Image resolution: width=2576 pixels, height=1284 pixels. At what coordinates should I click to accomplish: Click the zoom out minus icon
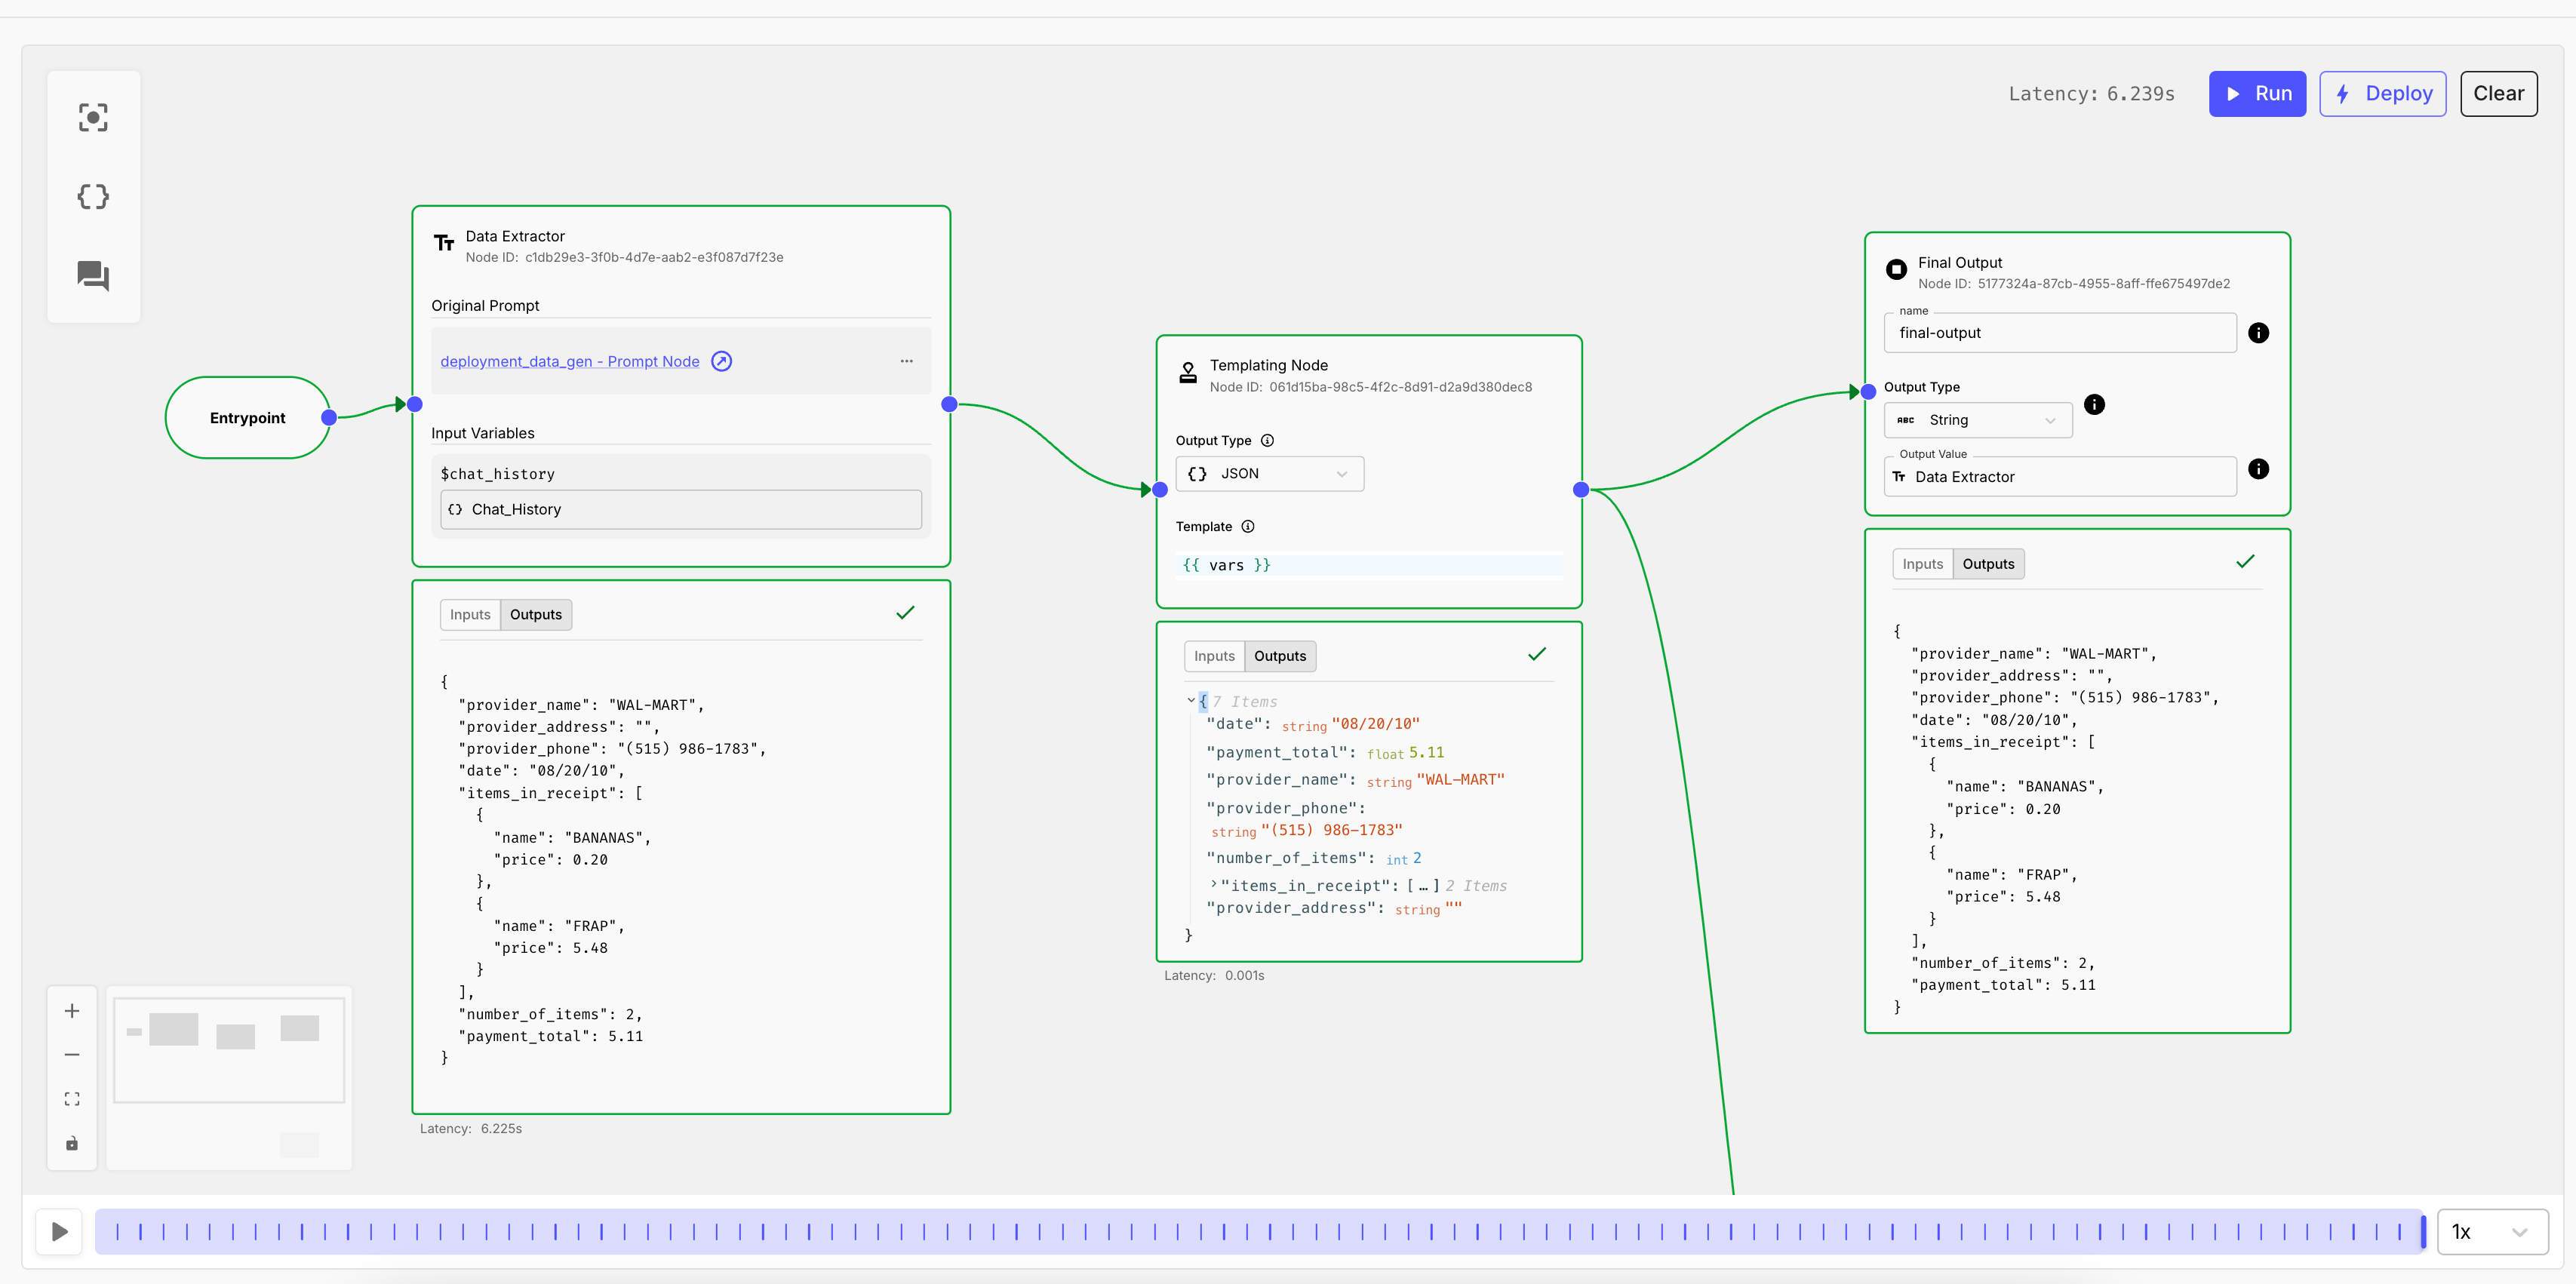coord(72,1055)
